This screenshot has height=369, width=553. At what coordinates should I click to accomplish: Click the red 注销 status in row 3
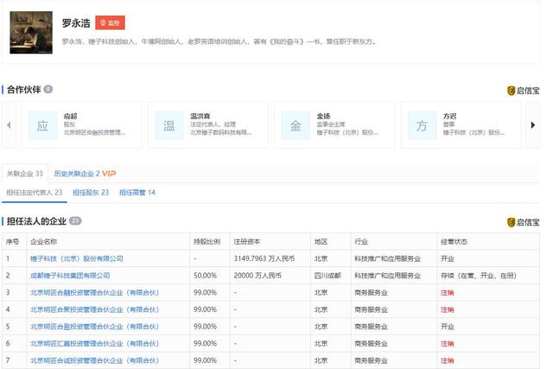[x=448, y=292]
